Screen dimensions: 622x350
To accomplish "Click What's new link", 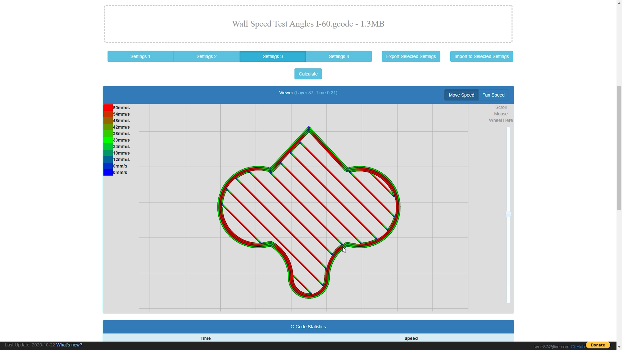I will (x=69, y=345).
